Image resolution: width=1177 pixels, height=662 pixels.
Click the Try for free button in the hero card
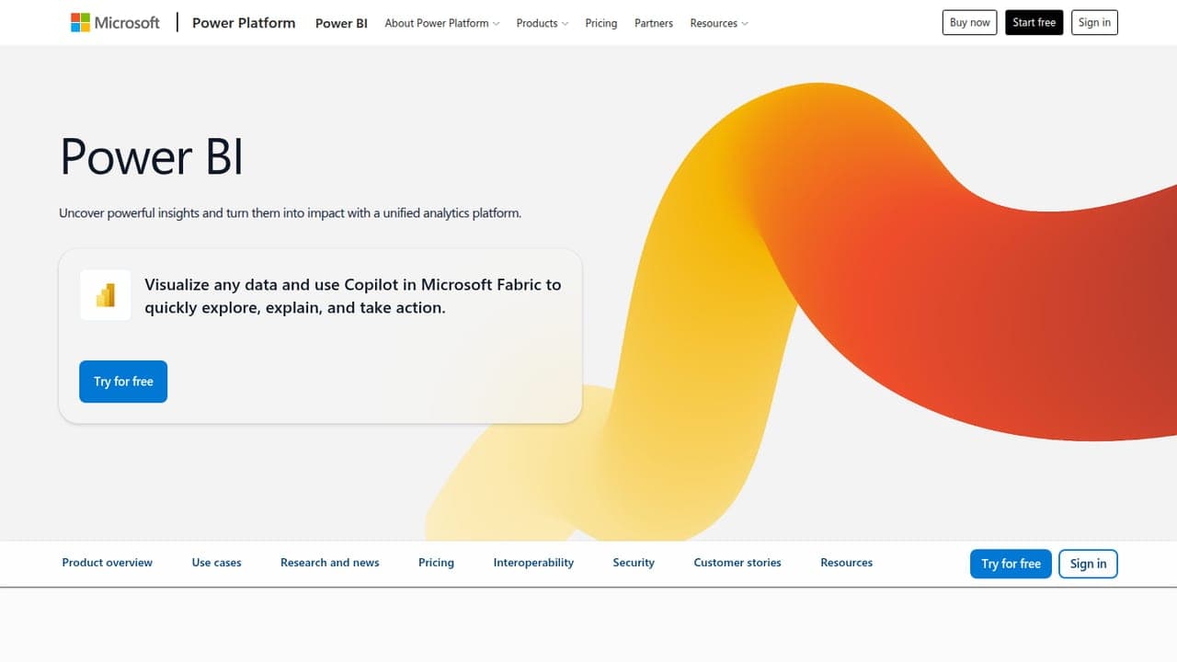(x=123, y=382)
